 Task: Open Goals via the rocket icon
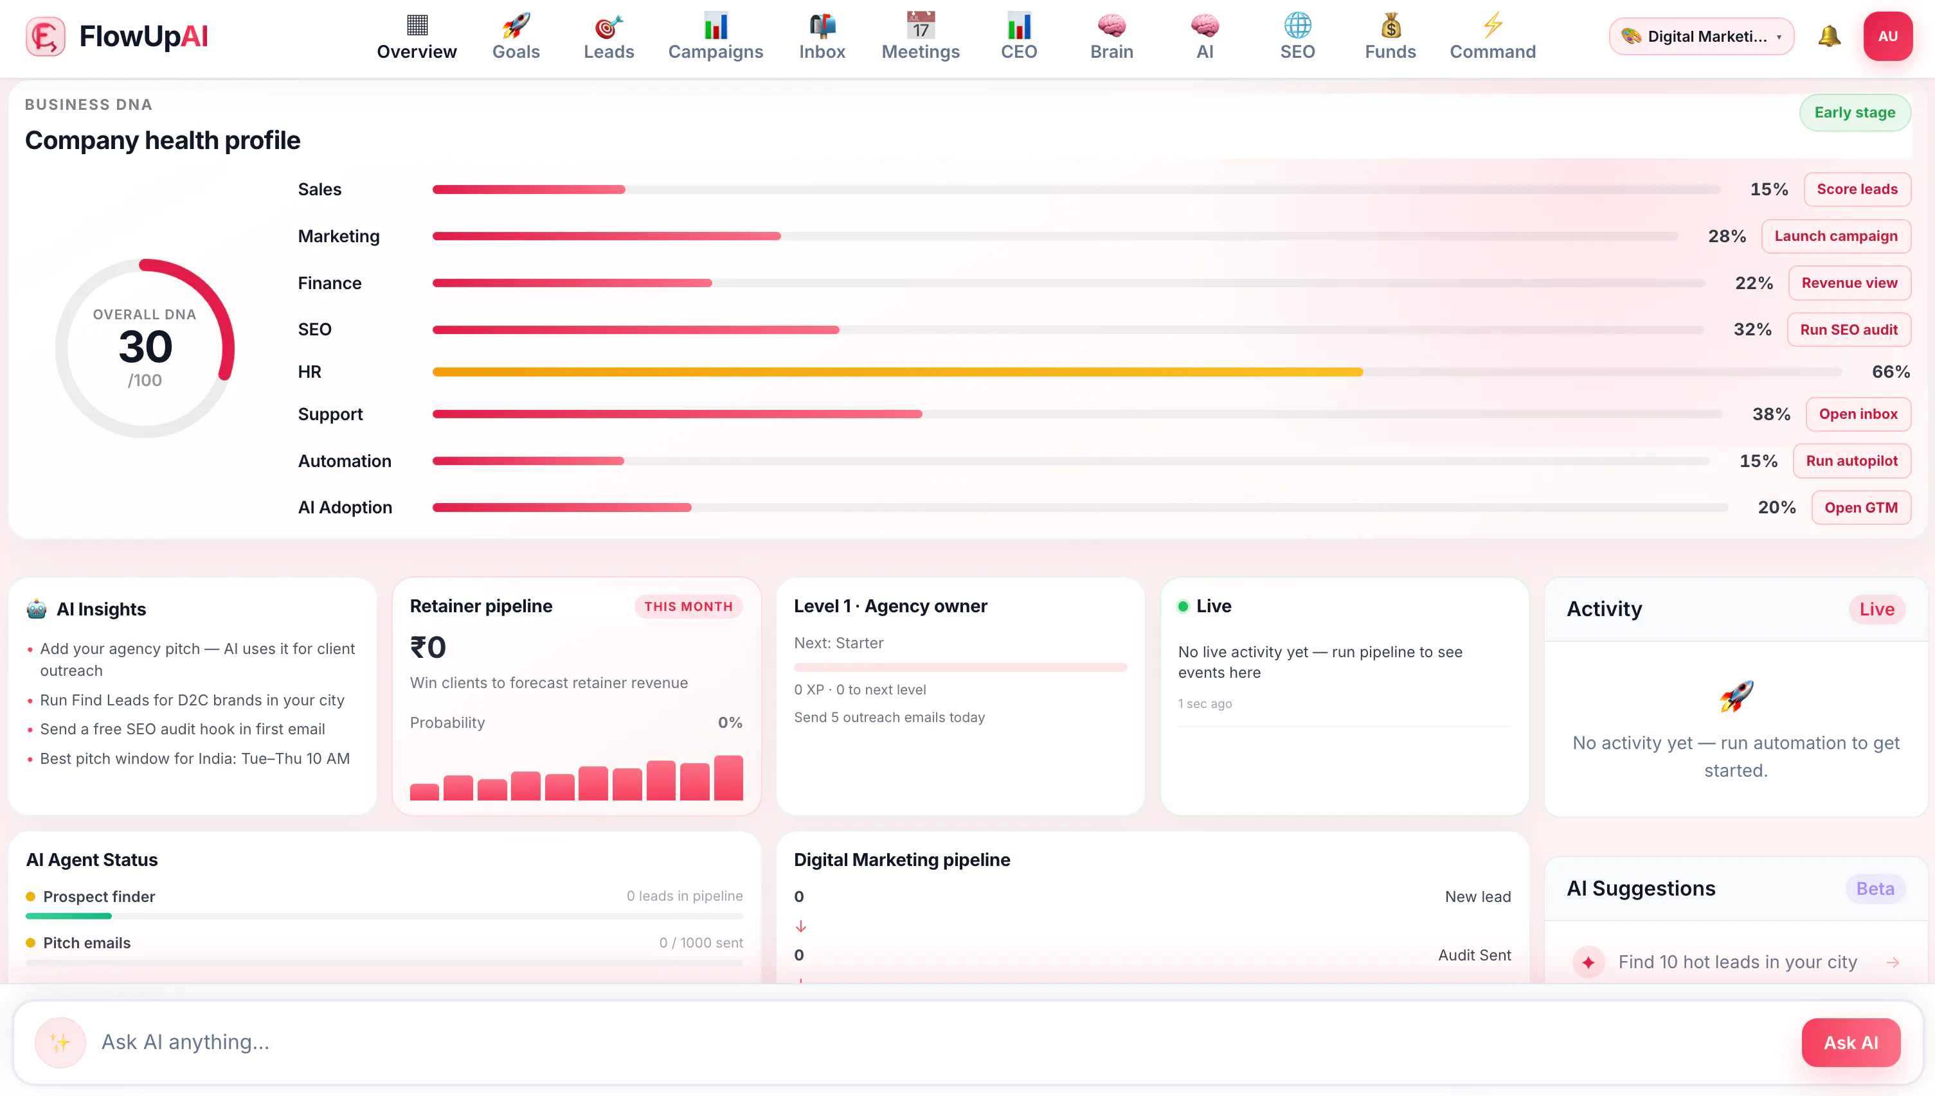[x=516, y=26]
